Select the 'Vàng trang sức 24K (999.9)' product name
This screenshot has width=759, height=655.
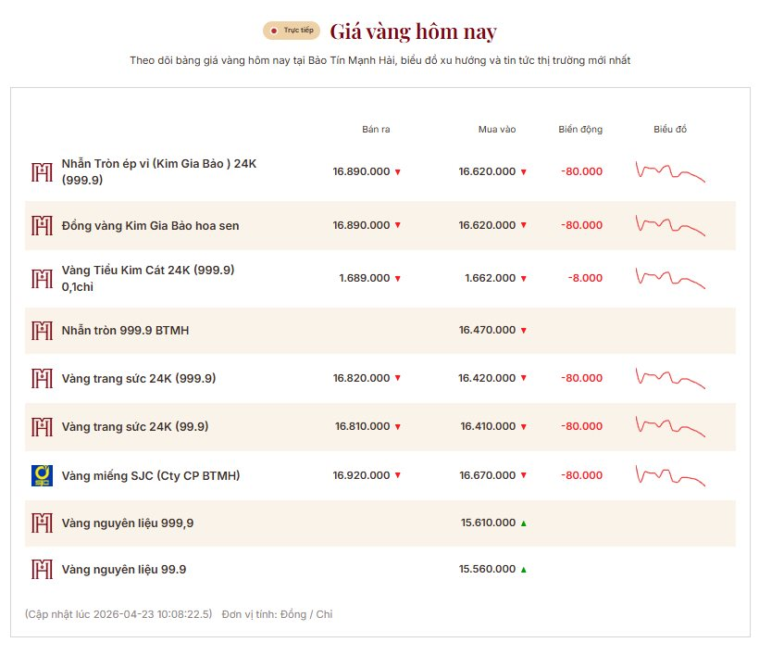tap(138, 378)
